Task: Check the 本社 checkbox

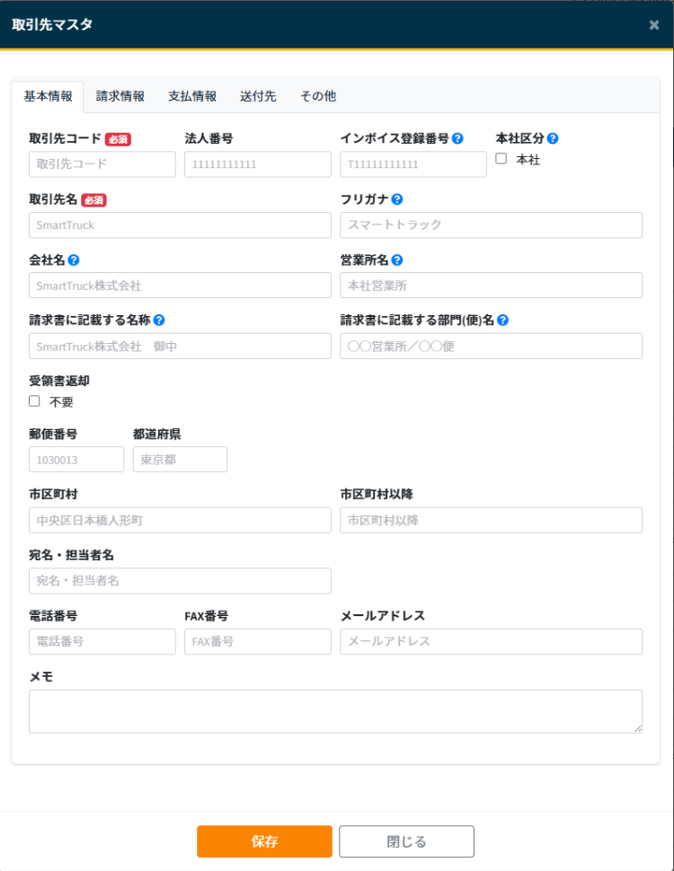Action: pyautogui.click(x=501, y=159)
